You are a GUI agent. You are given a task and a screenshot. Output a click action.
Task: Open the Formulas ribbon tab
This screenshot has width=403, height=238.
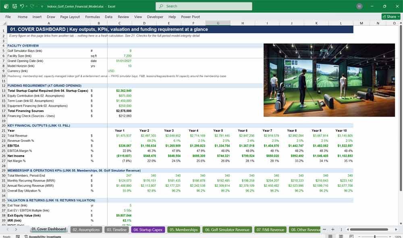coord(93,17)
